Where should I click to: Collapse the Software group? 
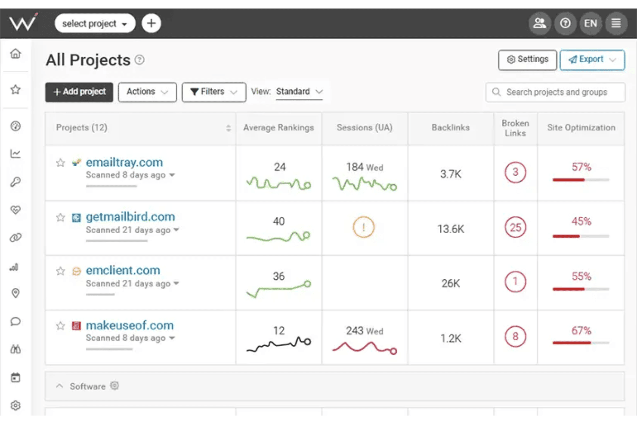click(x=59, y=386)
